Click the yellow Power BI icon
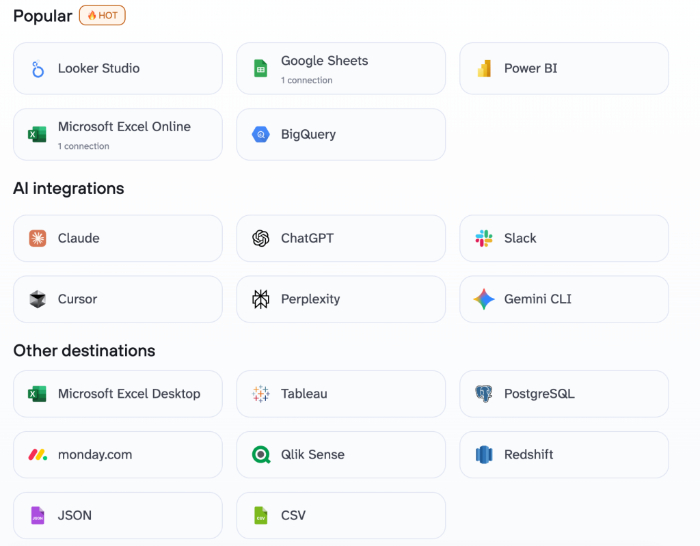 pos(484,68)
